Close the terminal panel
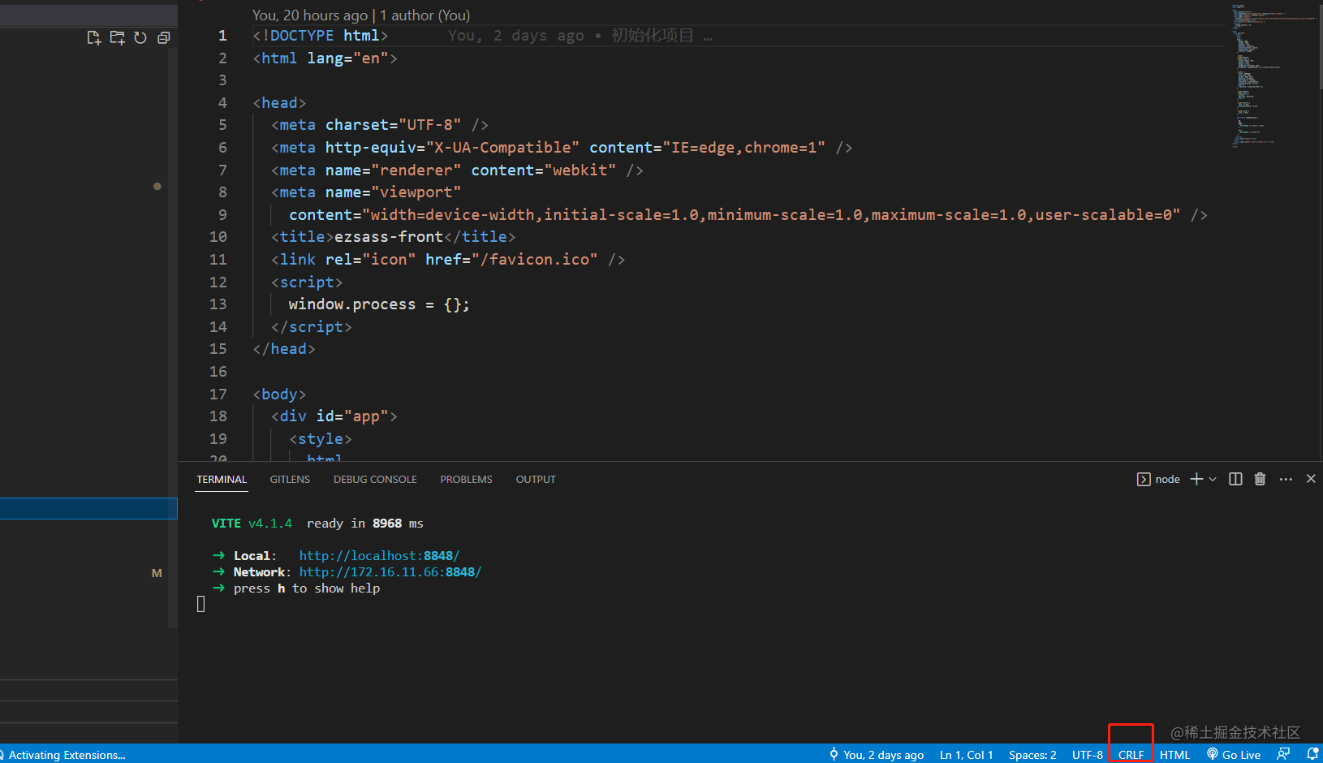This screenshot has width=1323, height=763. pos(1311,479)
